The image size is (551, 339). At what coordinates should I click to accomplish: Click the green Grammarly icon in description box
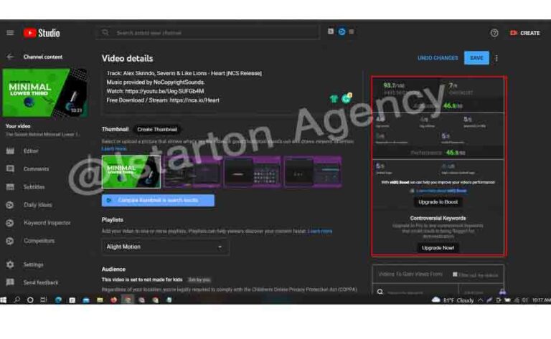(x=345, y=99)
